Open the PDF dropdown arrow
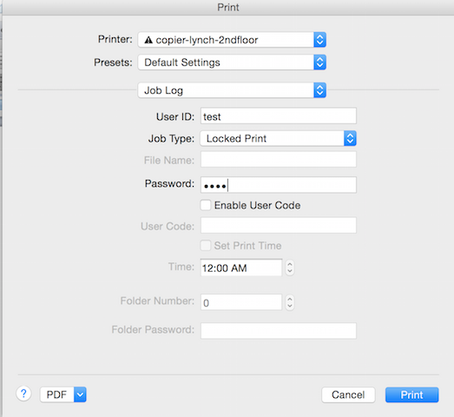The image size is (454, 417). coord(80,394)
